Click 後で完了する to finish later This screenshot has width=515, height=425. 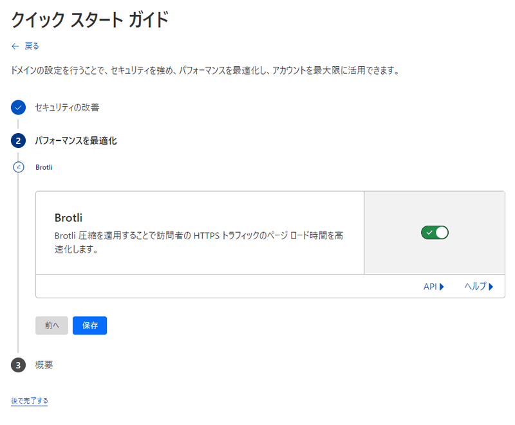(x=29, y=400)
